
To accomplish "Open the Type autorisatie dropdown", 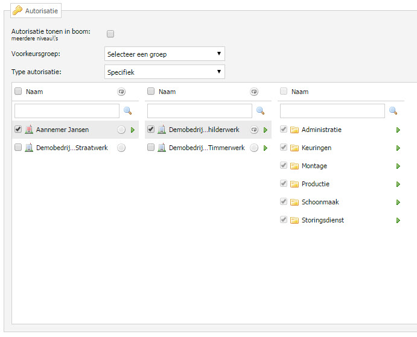I will point(165,72).
